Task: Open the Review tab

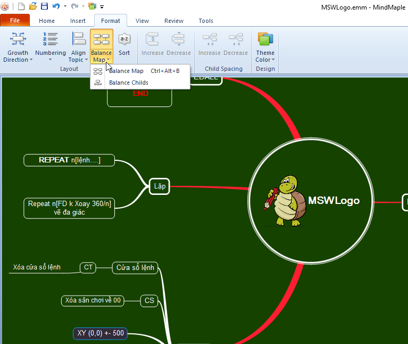Action: click(174, 21)
